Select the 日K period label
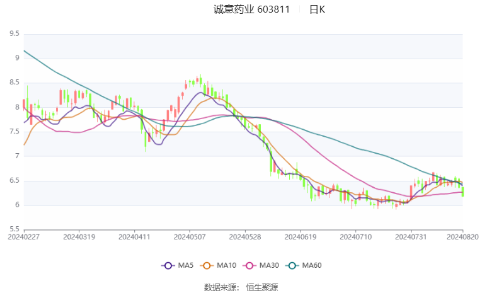 [x=317, y=9]
